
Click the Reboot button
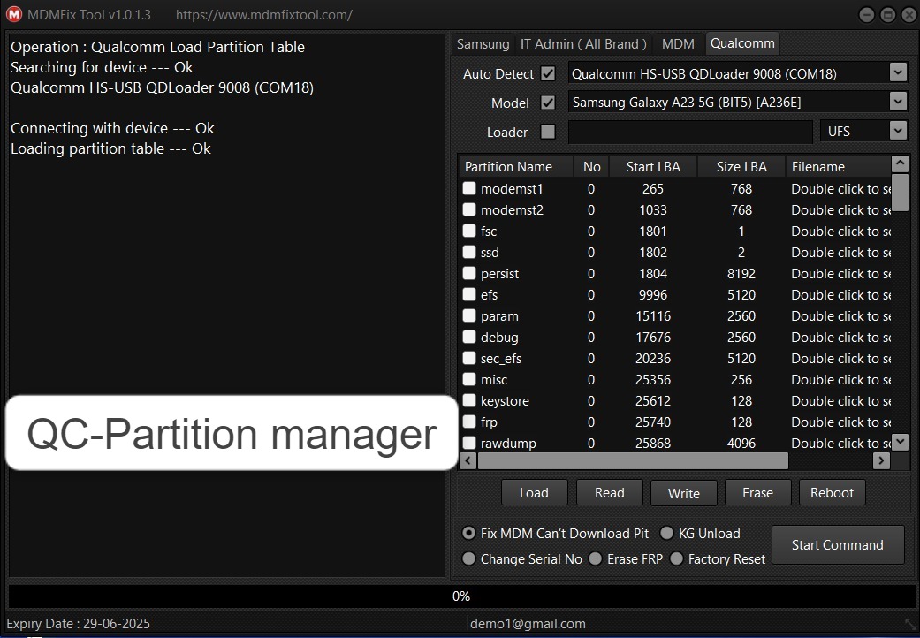click(832, 492)
